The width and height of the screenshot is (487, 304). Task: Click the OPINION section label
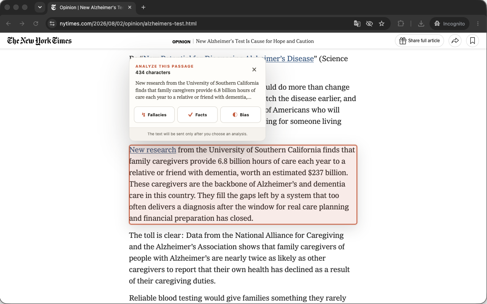click(181, 41)
